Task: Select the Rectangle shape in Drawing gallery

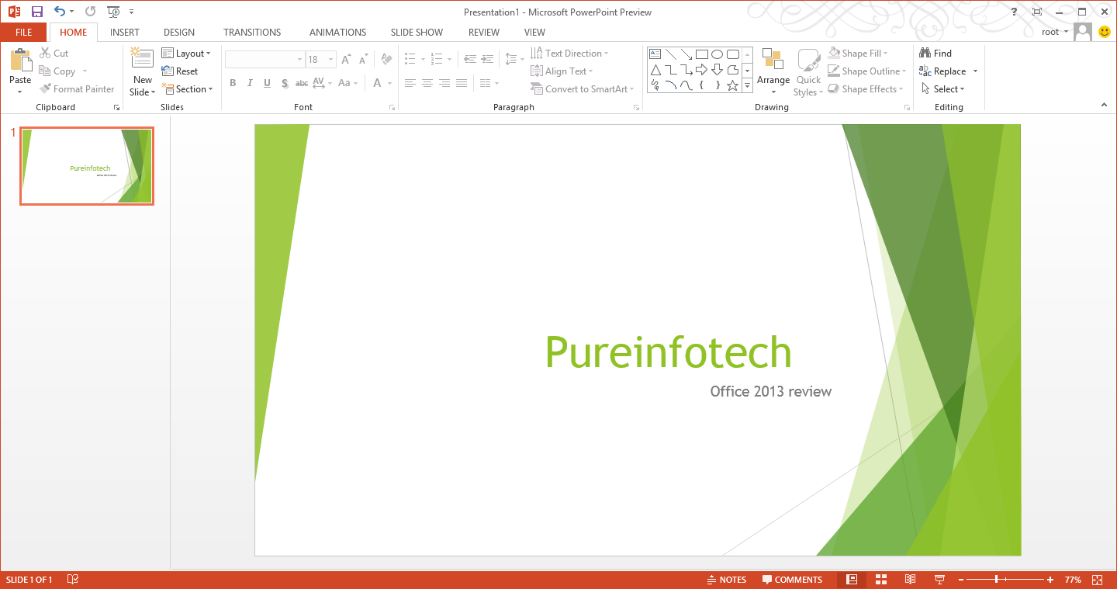Action: (701, 53)
